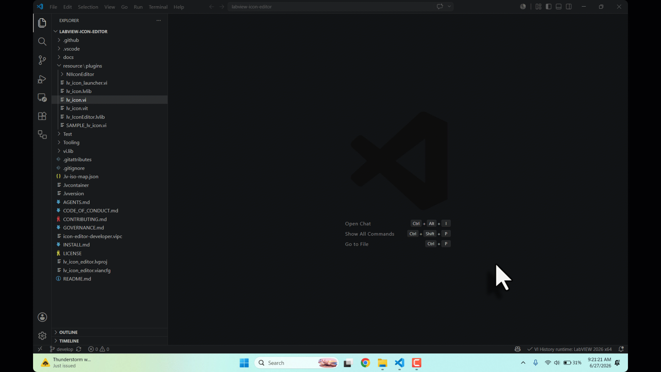Click the icon left of customize layout

click(x=523, y=7)
